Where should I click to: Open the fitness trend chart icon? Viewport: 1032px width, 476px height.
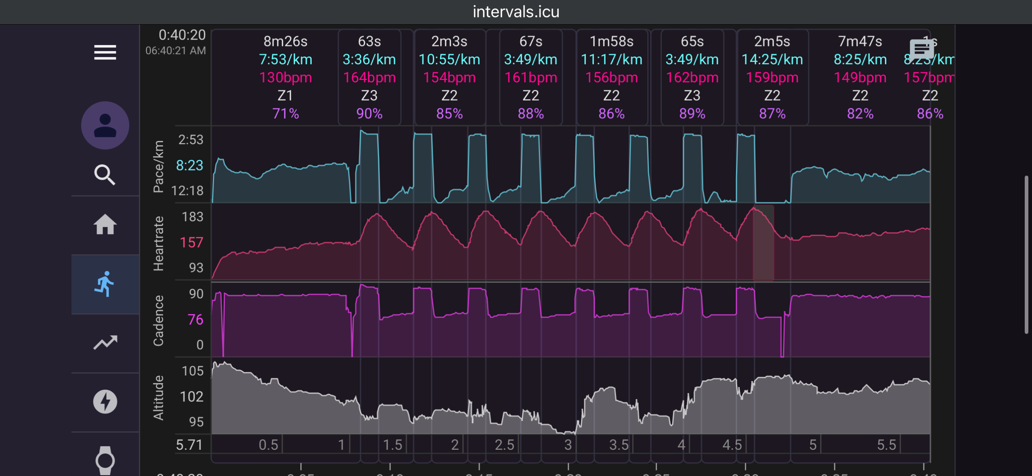105,342
